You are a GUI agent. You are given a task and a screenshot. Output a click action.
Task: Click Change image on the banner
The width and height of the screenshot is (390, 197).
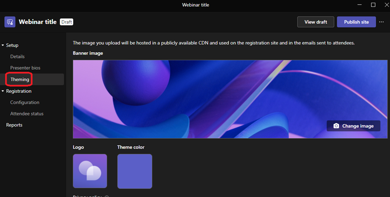[353, 126]
